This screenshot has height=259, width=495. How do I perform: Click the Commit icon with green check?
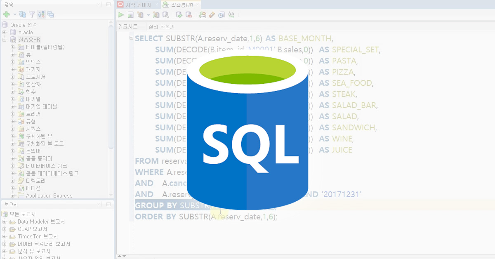point(179,14)
